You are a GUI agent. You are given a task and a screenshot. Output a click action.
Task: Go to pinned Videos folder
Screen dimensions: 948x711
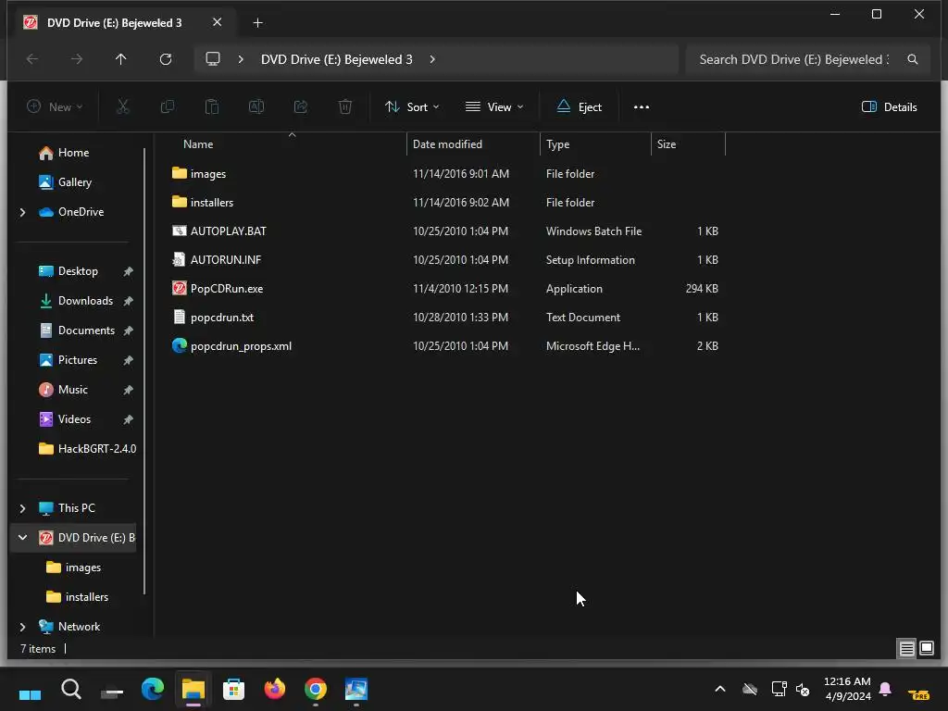click(74, 419)
